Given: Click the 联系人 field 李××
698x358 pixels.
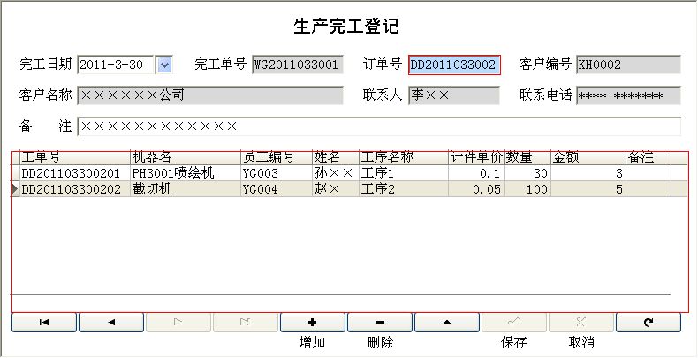Looking at the screenshot, I should click(x=454, y=95).
